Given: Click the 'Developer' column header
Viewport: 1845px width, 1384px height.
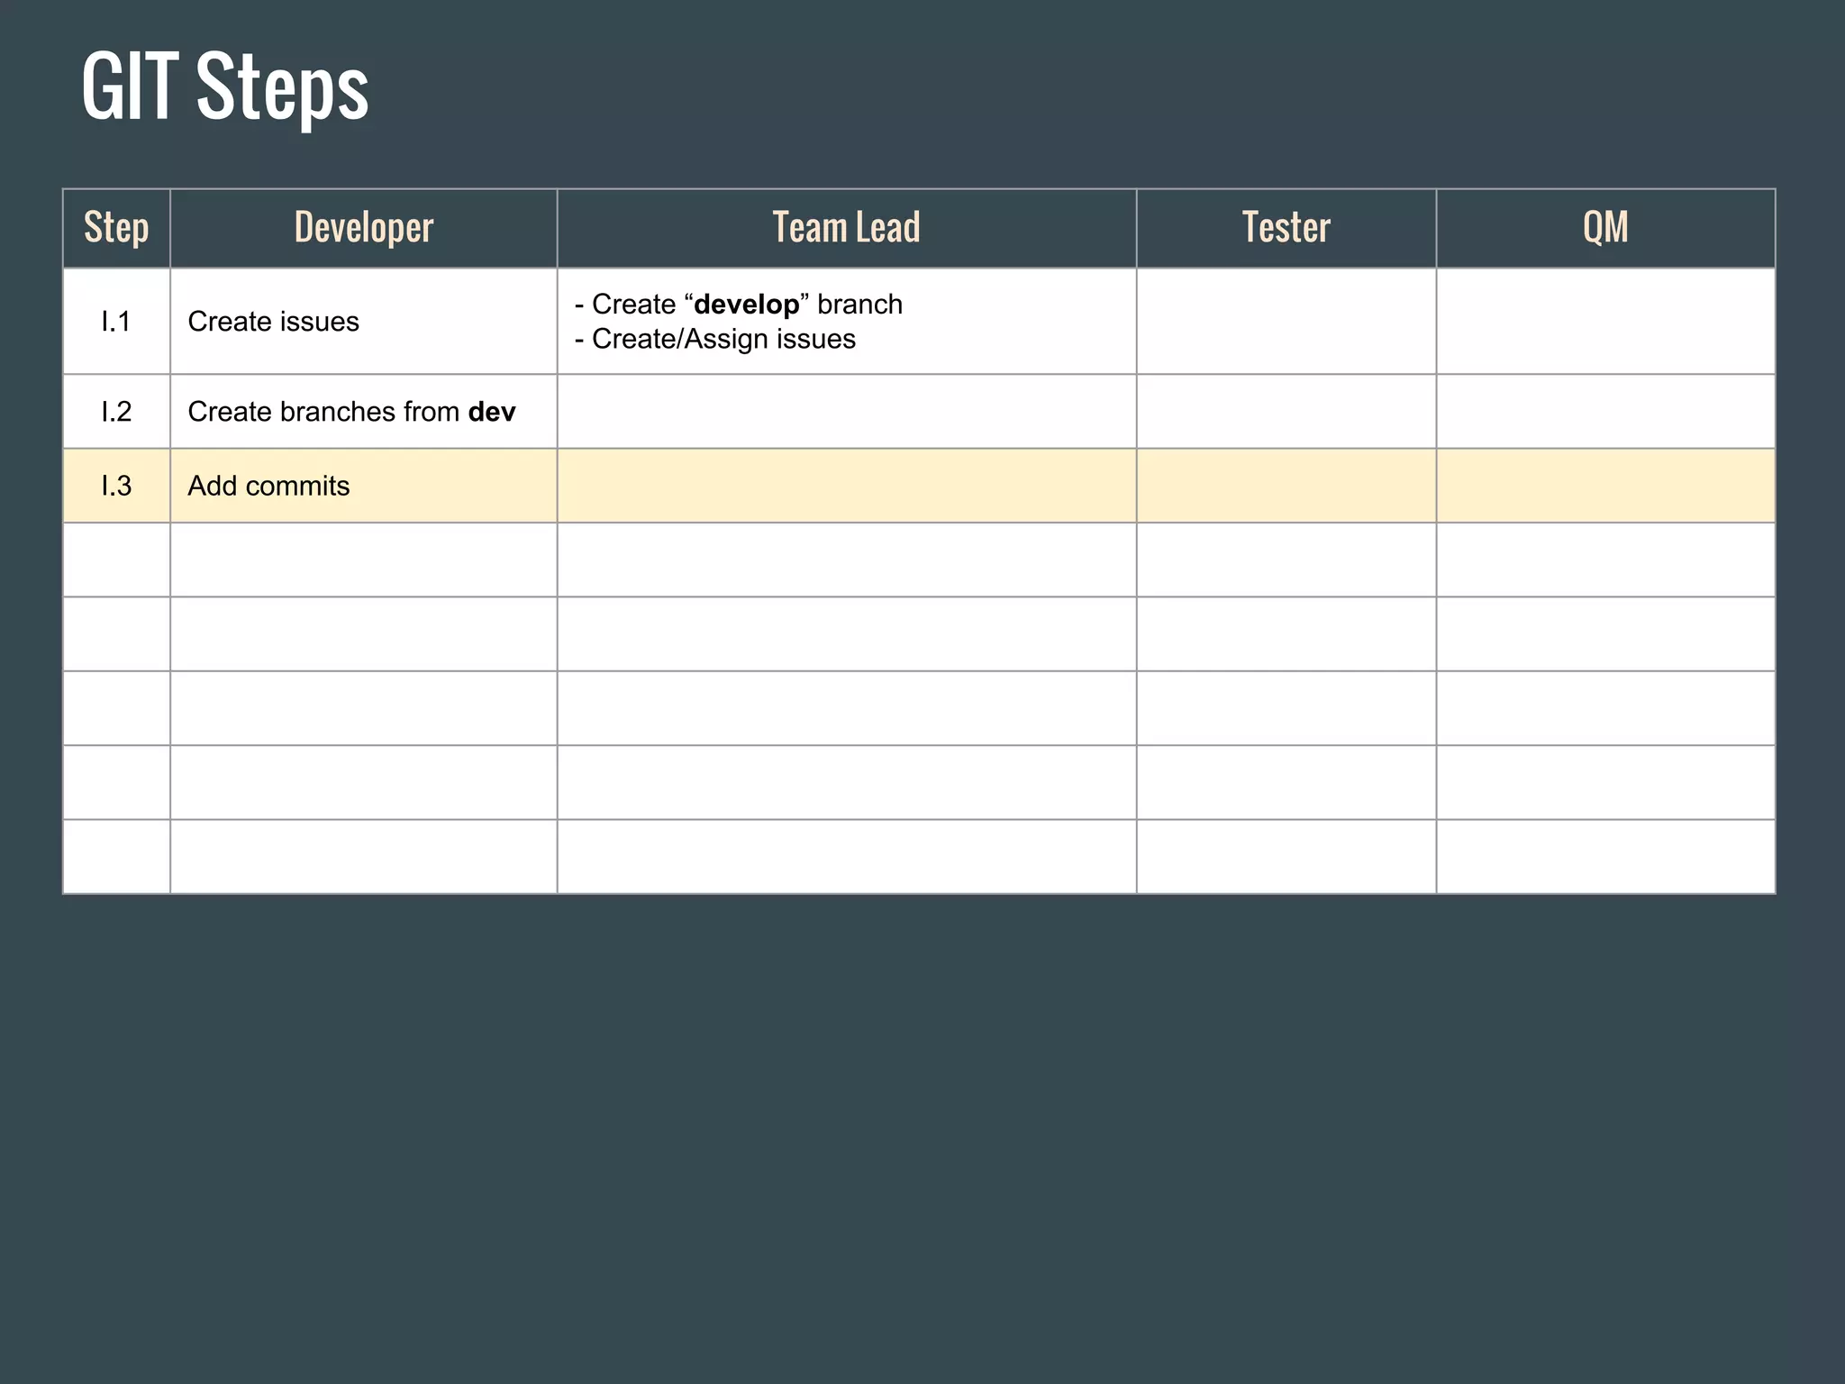Looking at the screenshot, I should click(364, 228).
